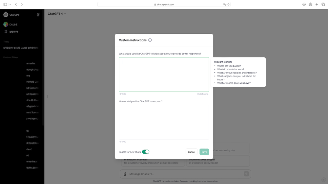Image resolution: width=328 pixels, height=184 pixels.
Task: Toggle Enable for new chats switch
Action: point(146,152)
